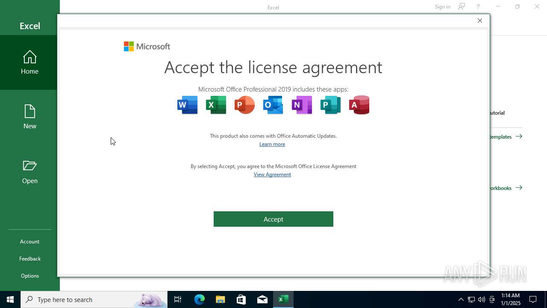Open the Learn more link
Image resolution: width=547 pixels, height=308 pixels.
click(x=272, y=144)
